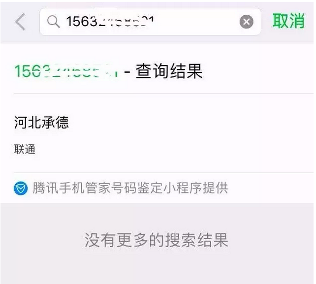Tap the 查询结果 heading text
Viewport: 316px width, 284px height.
pos(169,71)
